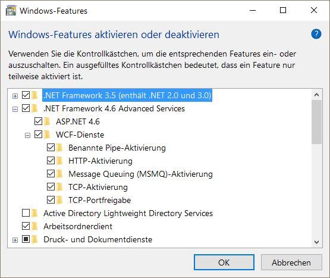Collapse .NET Framework 4.6 Advanced Services node
The height and width of the screenshot is (278, 330).
(15, 109)
